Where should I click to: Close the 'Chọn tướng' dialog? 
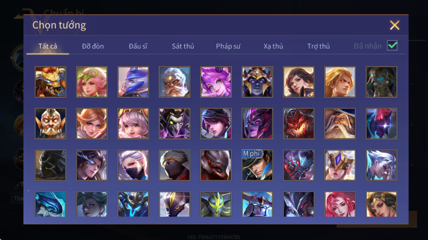coord(394,25)
